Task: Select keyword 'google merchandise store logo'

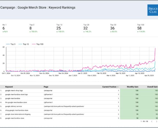Action: coord(17,94)
